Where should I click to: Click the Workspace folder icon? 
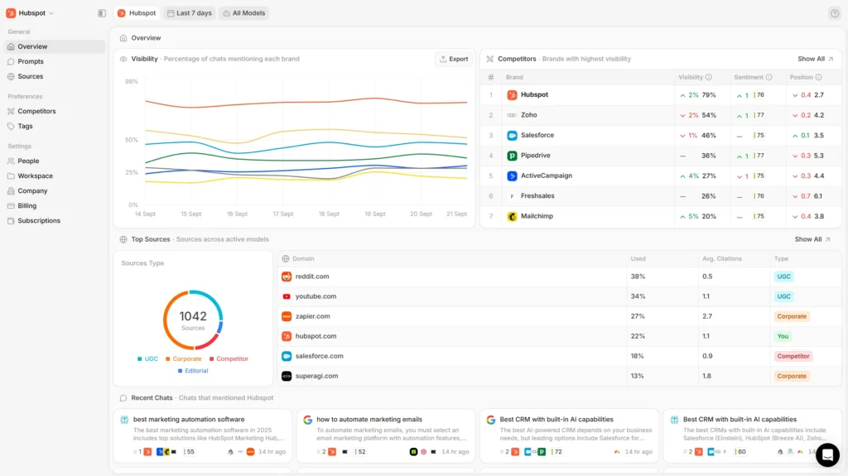(x=11, y=175)
